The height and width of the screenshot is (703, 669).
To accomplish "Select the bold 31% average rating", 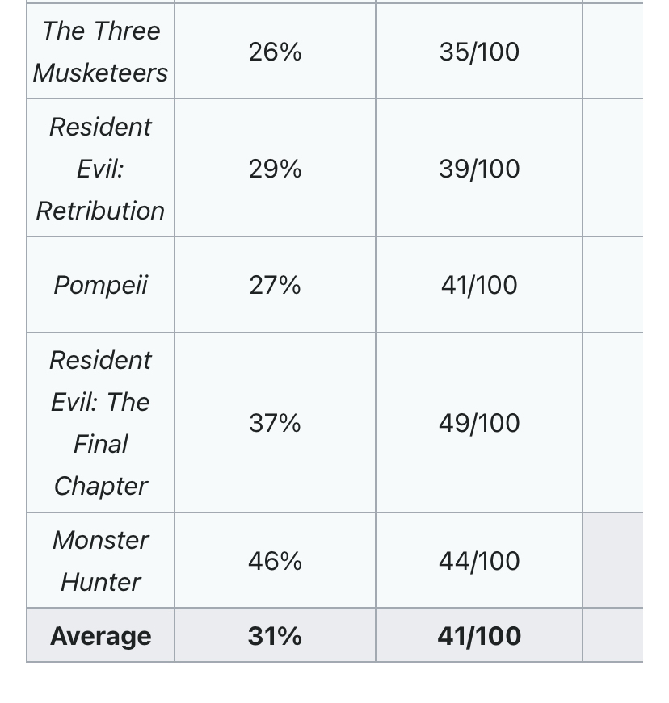I will (x=275, y=636).
